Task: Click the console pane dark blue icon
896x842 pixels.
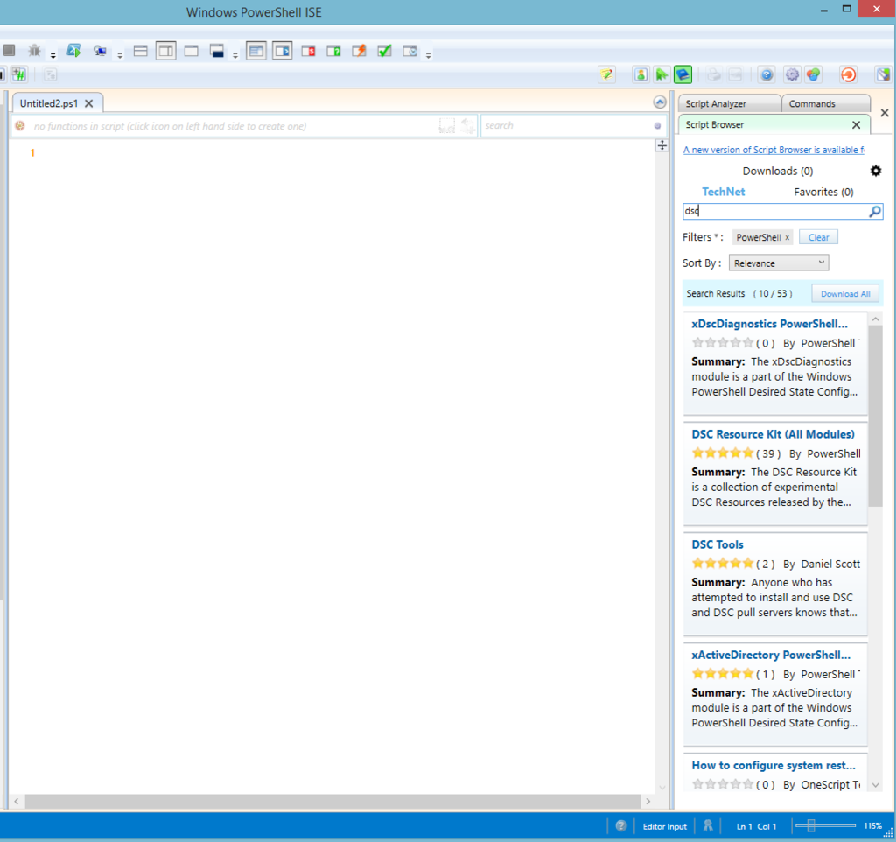Action: click(217, 51)
